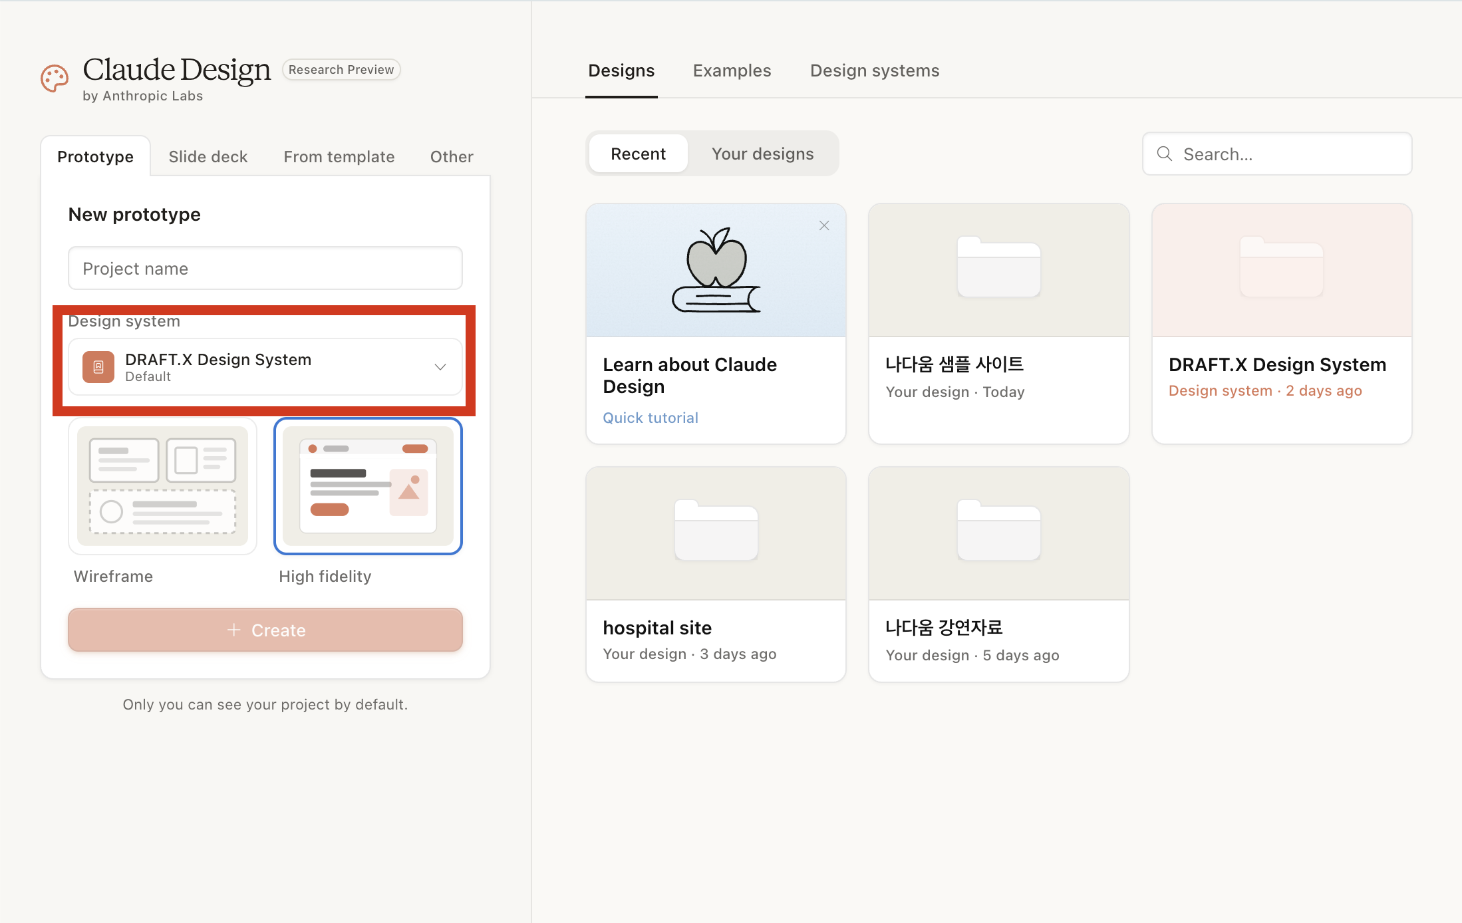The width and height of the screenshot is (1462, 923).
Task: Open the Designs tab
Action: [x=621, y=70]
